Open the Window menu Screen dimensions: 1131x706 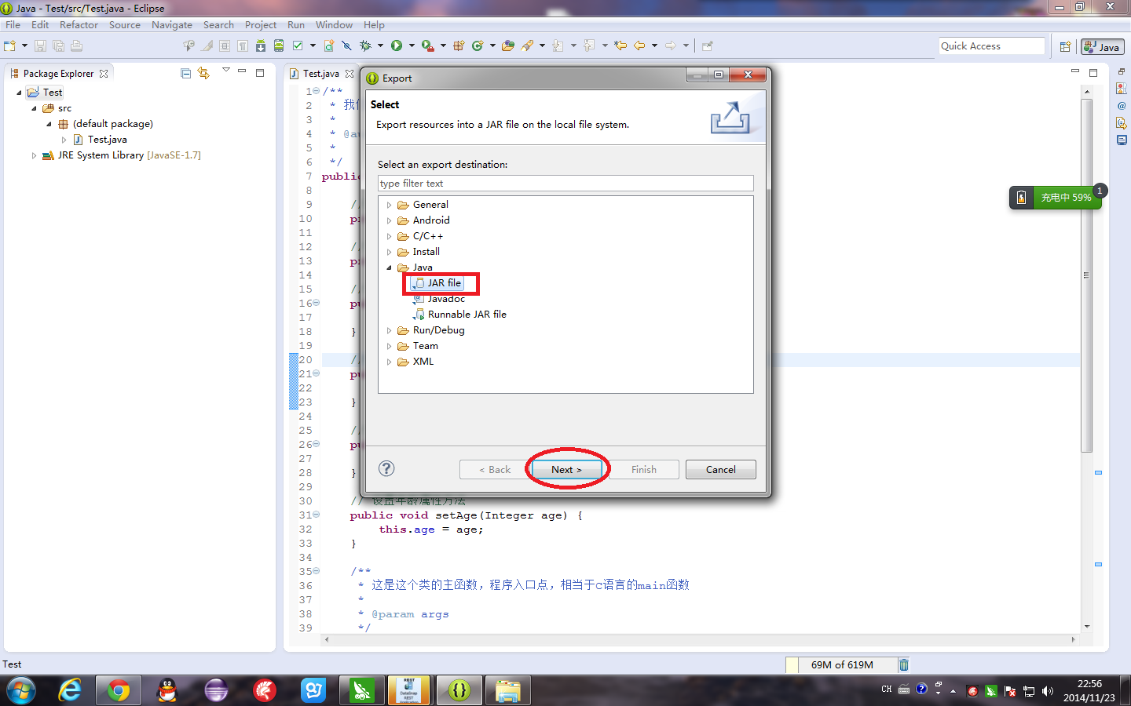point(334,24)
